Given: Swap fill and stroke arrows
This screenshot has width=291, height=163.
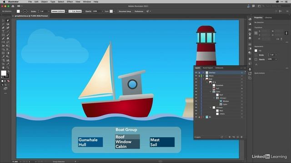Looking at the screenshot, I should 8,72.
